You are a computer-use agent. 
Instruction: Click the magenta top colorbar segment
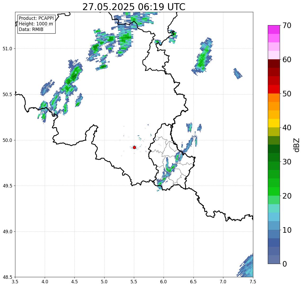point(274,30)
